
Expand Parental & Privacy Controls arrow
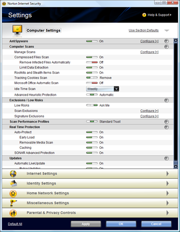pos(167,213)
